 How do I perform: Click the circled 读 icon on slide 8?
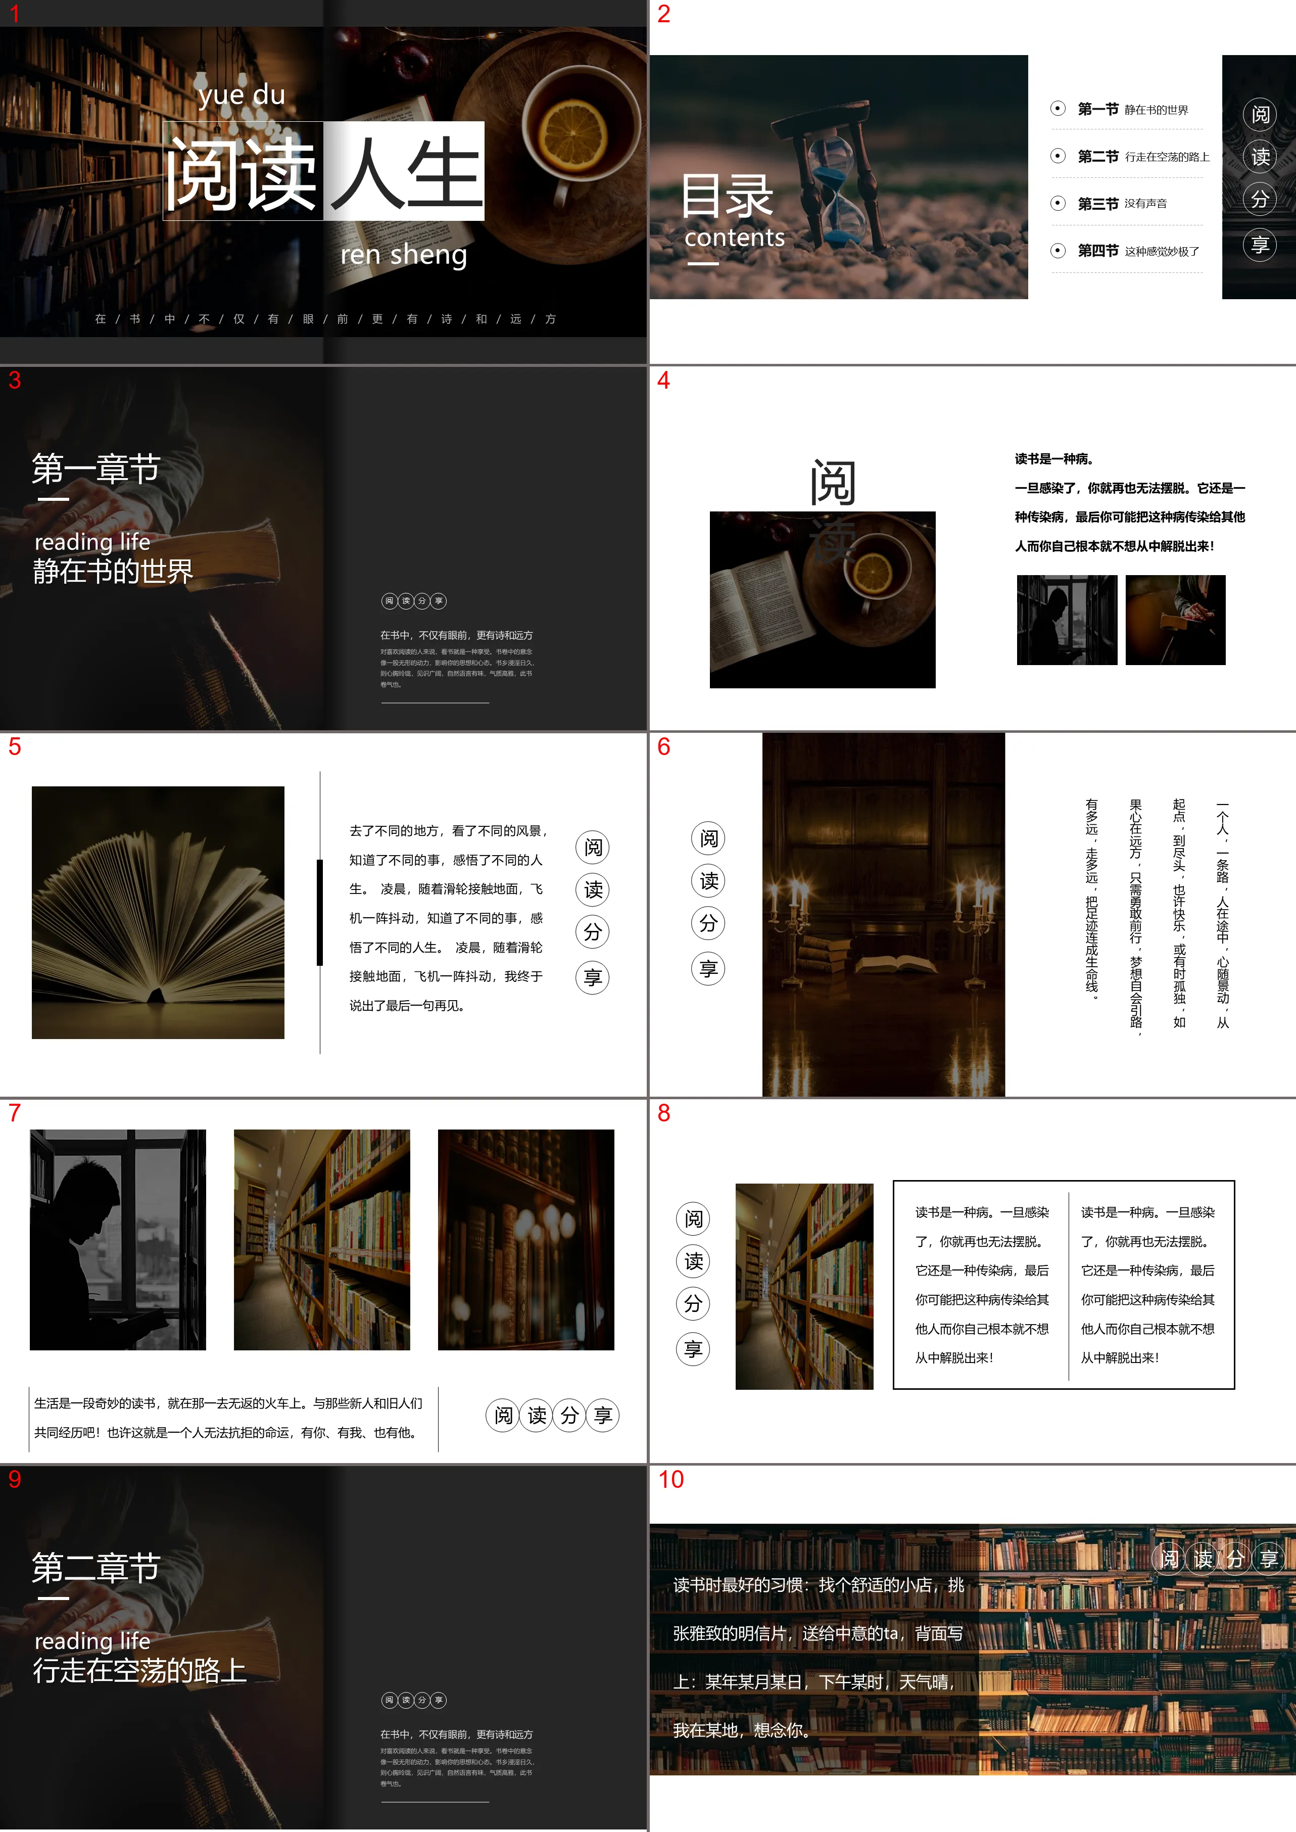coord(693,1260)
